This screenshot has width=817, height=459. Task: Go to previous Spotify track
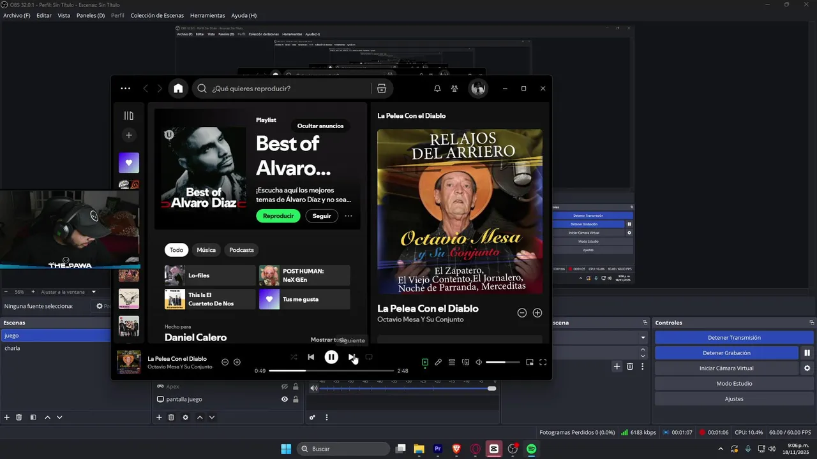point(311,357)
